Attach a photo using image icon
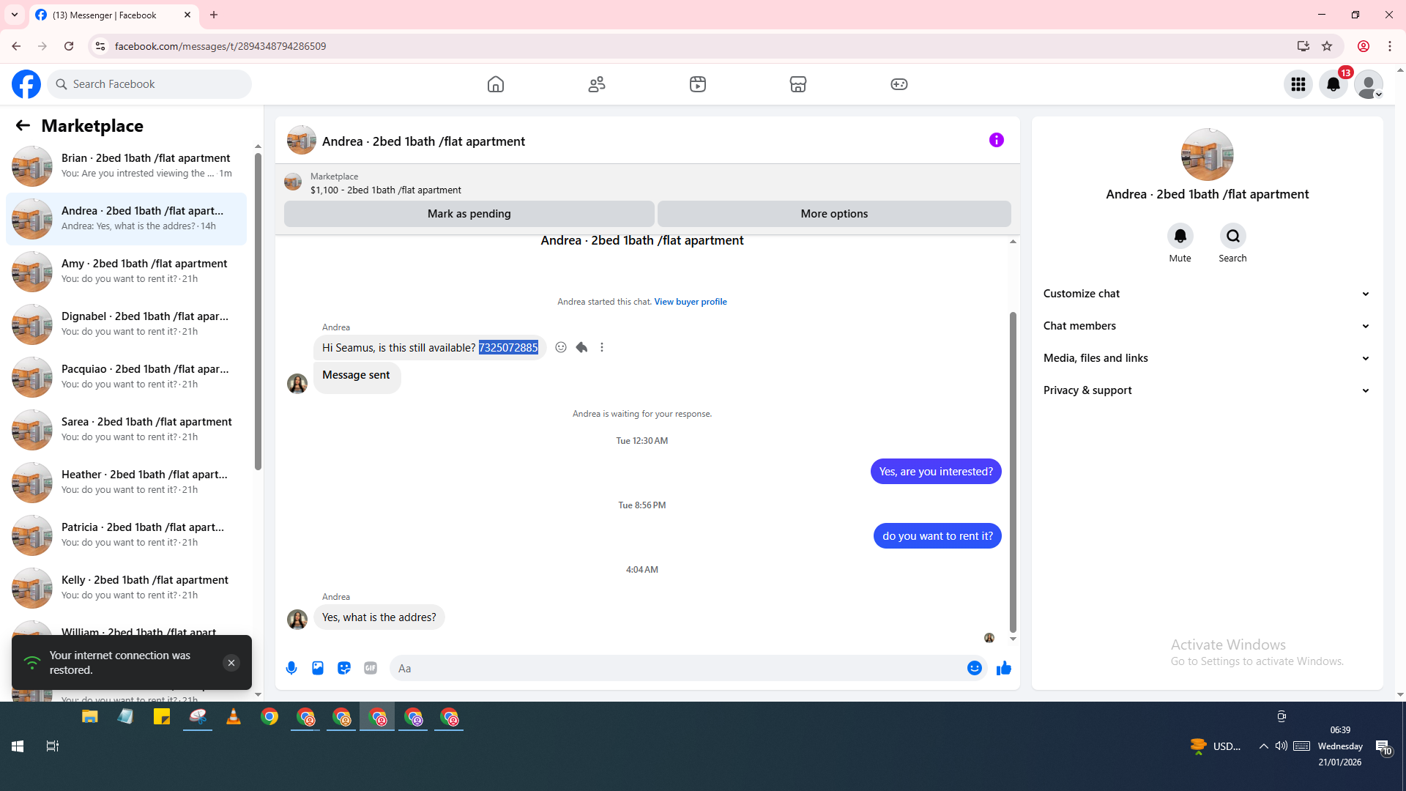 point(318,668)
